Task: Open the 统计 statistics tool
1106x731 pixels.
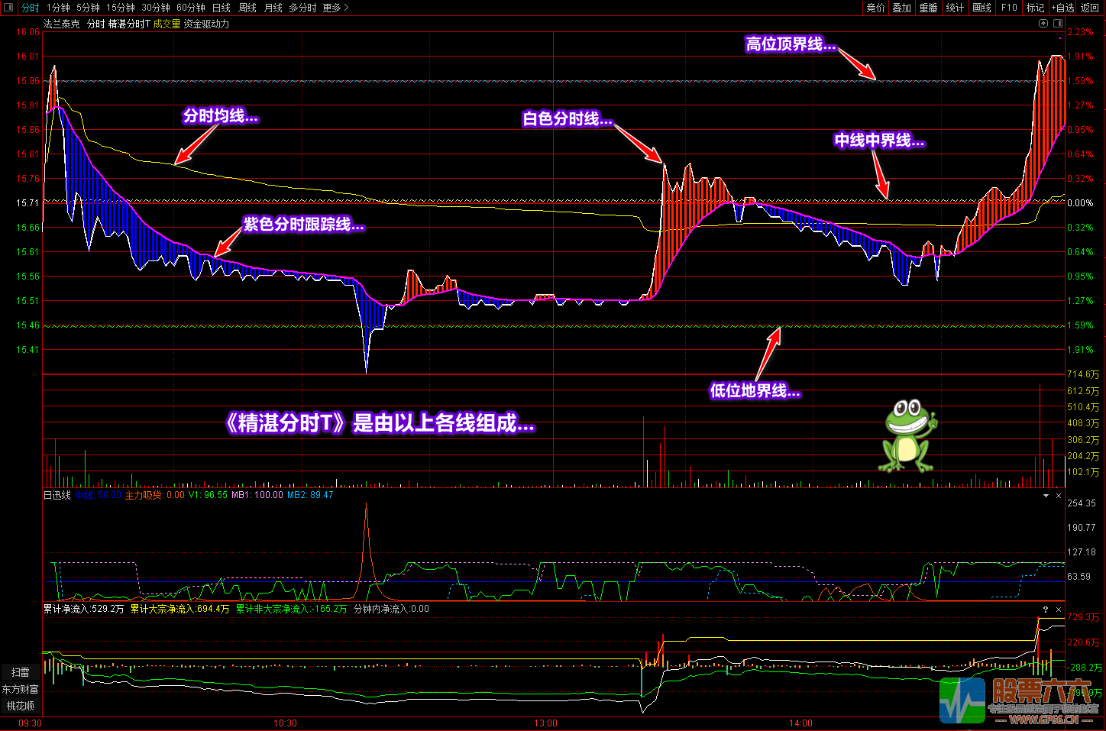Action: click(x=955, y=8)
